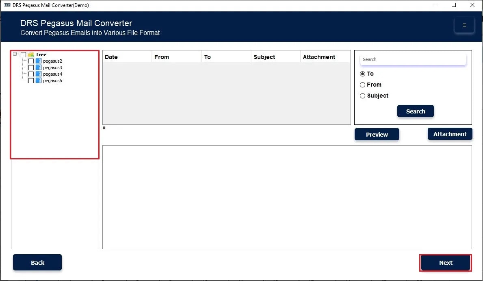Check the pegasus2 checkbox
Screen dimensions: 483x281
[x=31, y=61]
